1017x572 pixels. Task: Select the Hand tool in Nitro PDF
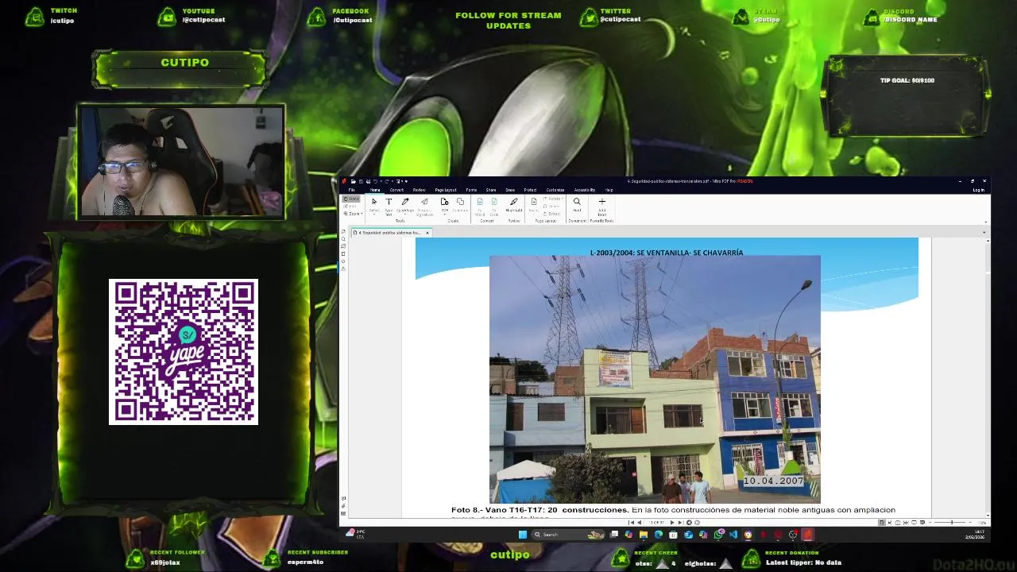pyautogui.click(x=351, y=199)
